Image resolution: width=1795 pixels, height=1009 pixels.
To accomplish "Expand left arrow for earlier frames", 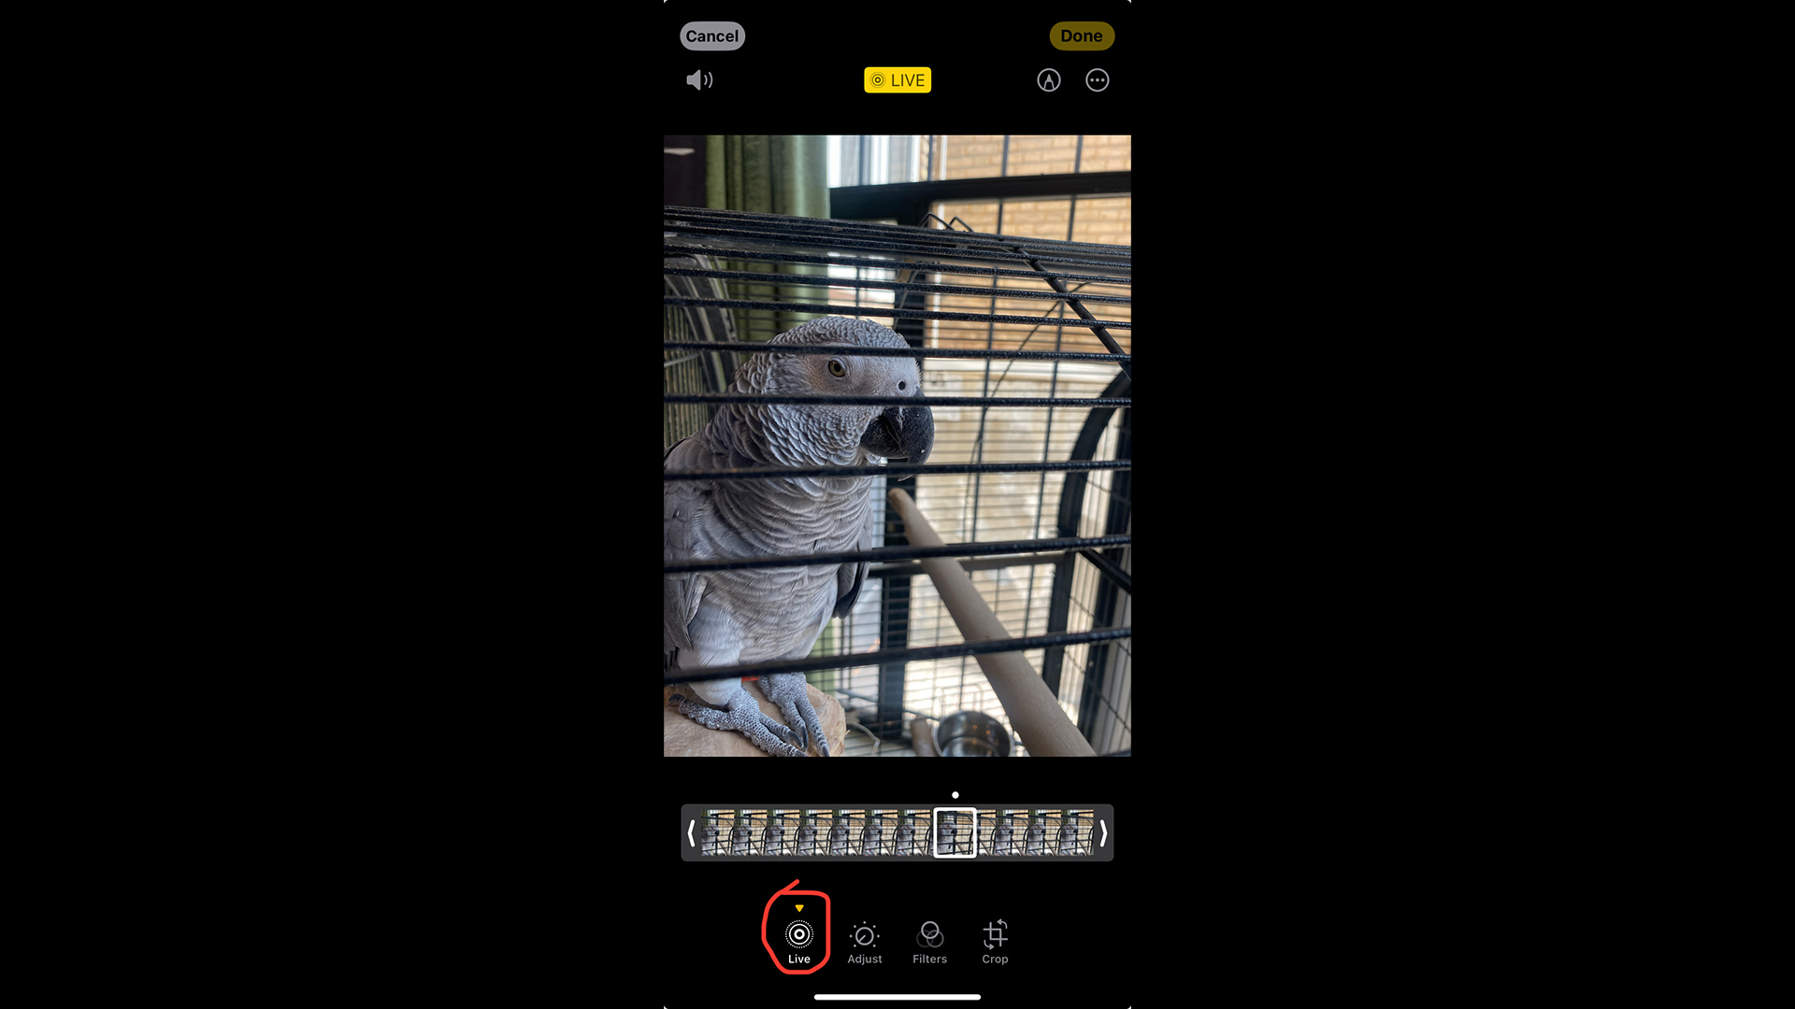I will click(x=692, y=832).
